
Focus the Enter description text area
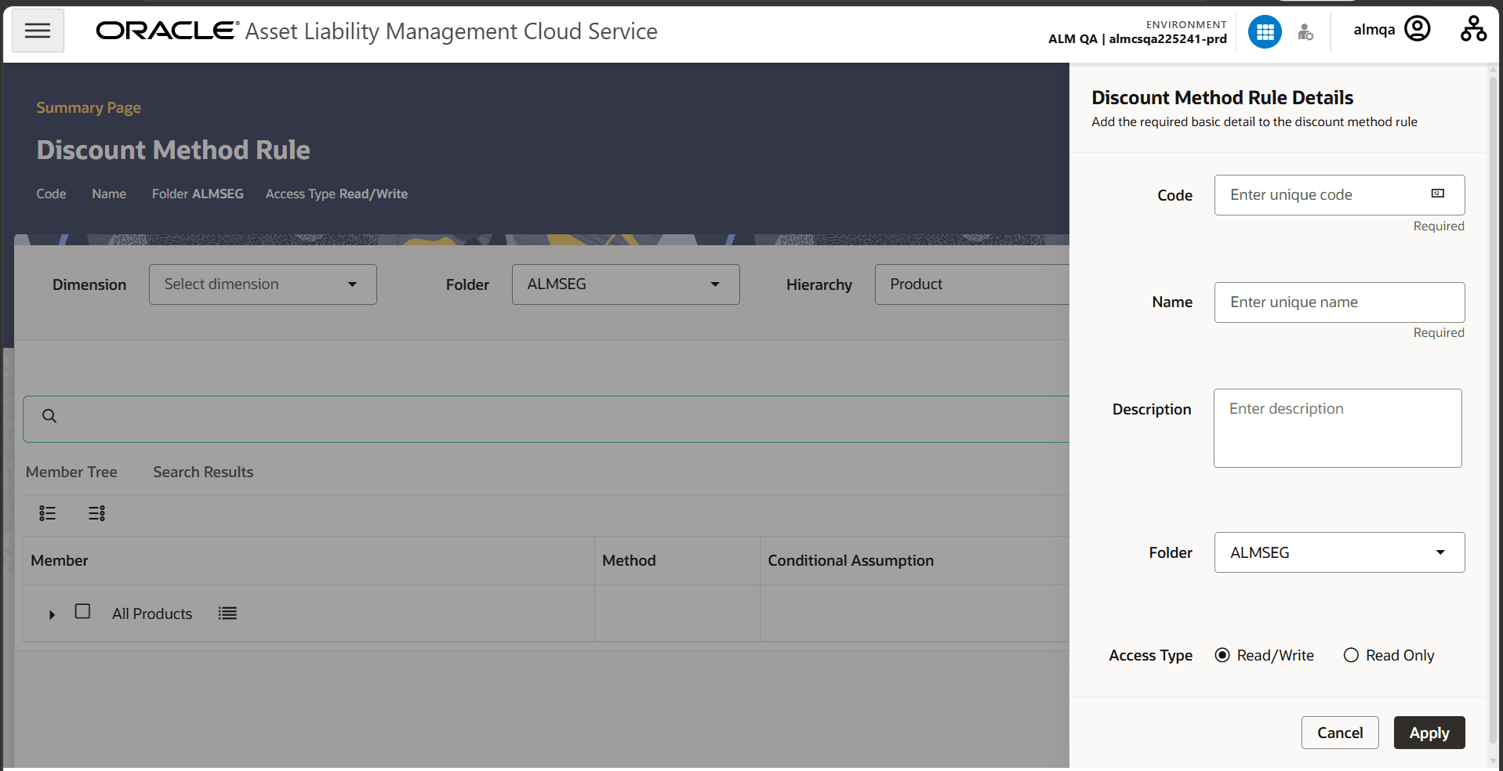pos(1338,428)
